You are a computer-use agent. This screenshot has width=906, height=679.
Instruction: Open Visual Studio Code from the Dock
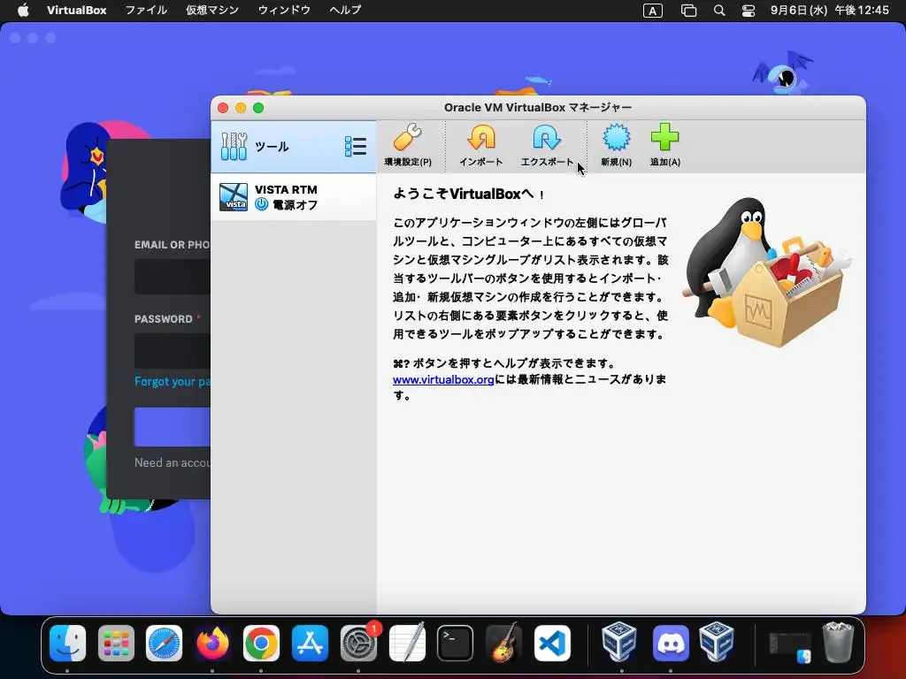click(552, 644)
